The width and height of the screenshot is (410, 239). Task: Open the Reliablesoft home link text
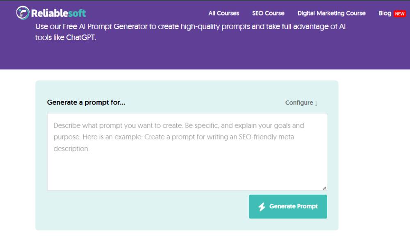58,13
